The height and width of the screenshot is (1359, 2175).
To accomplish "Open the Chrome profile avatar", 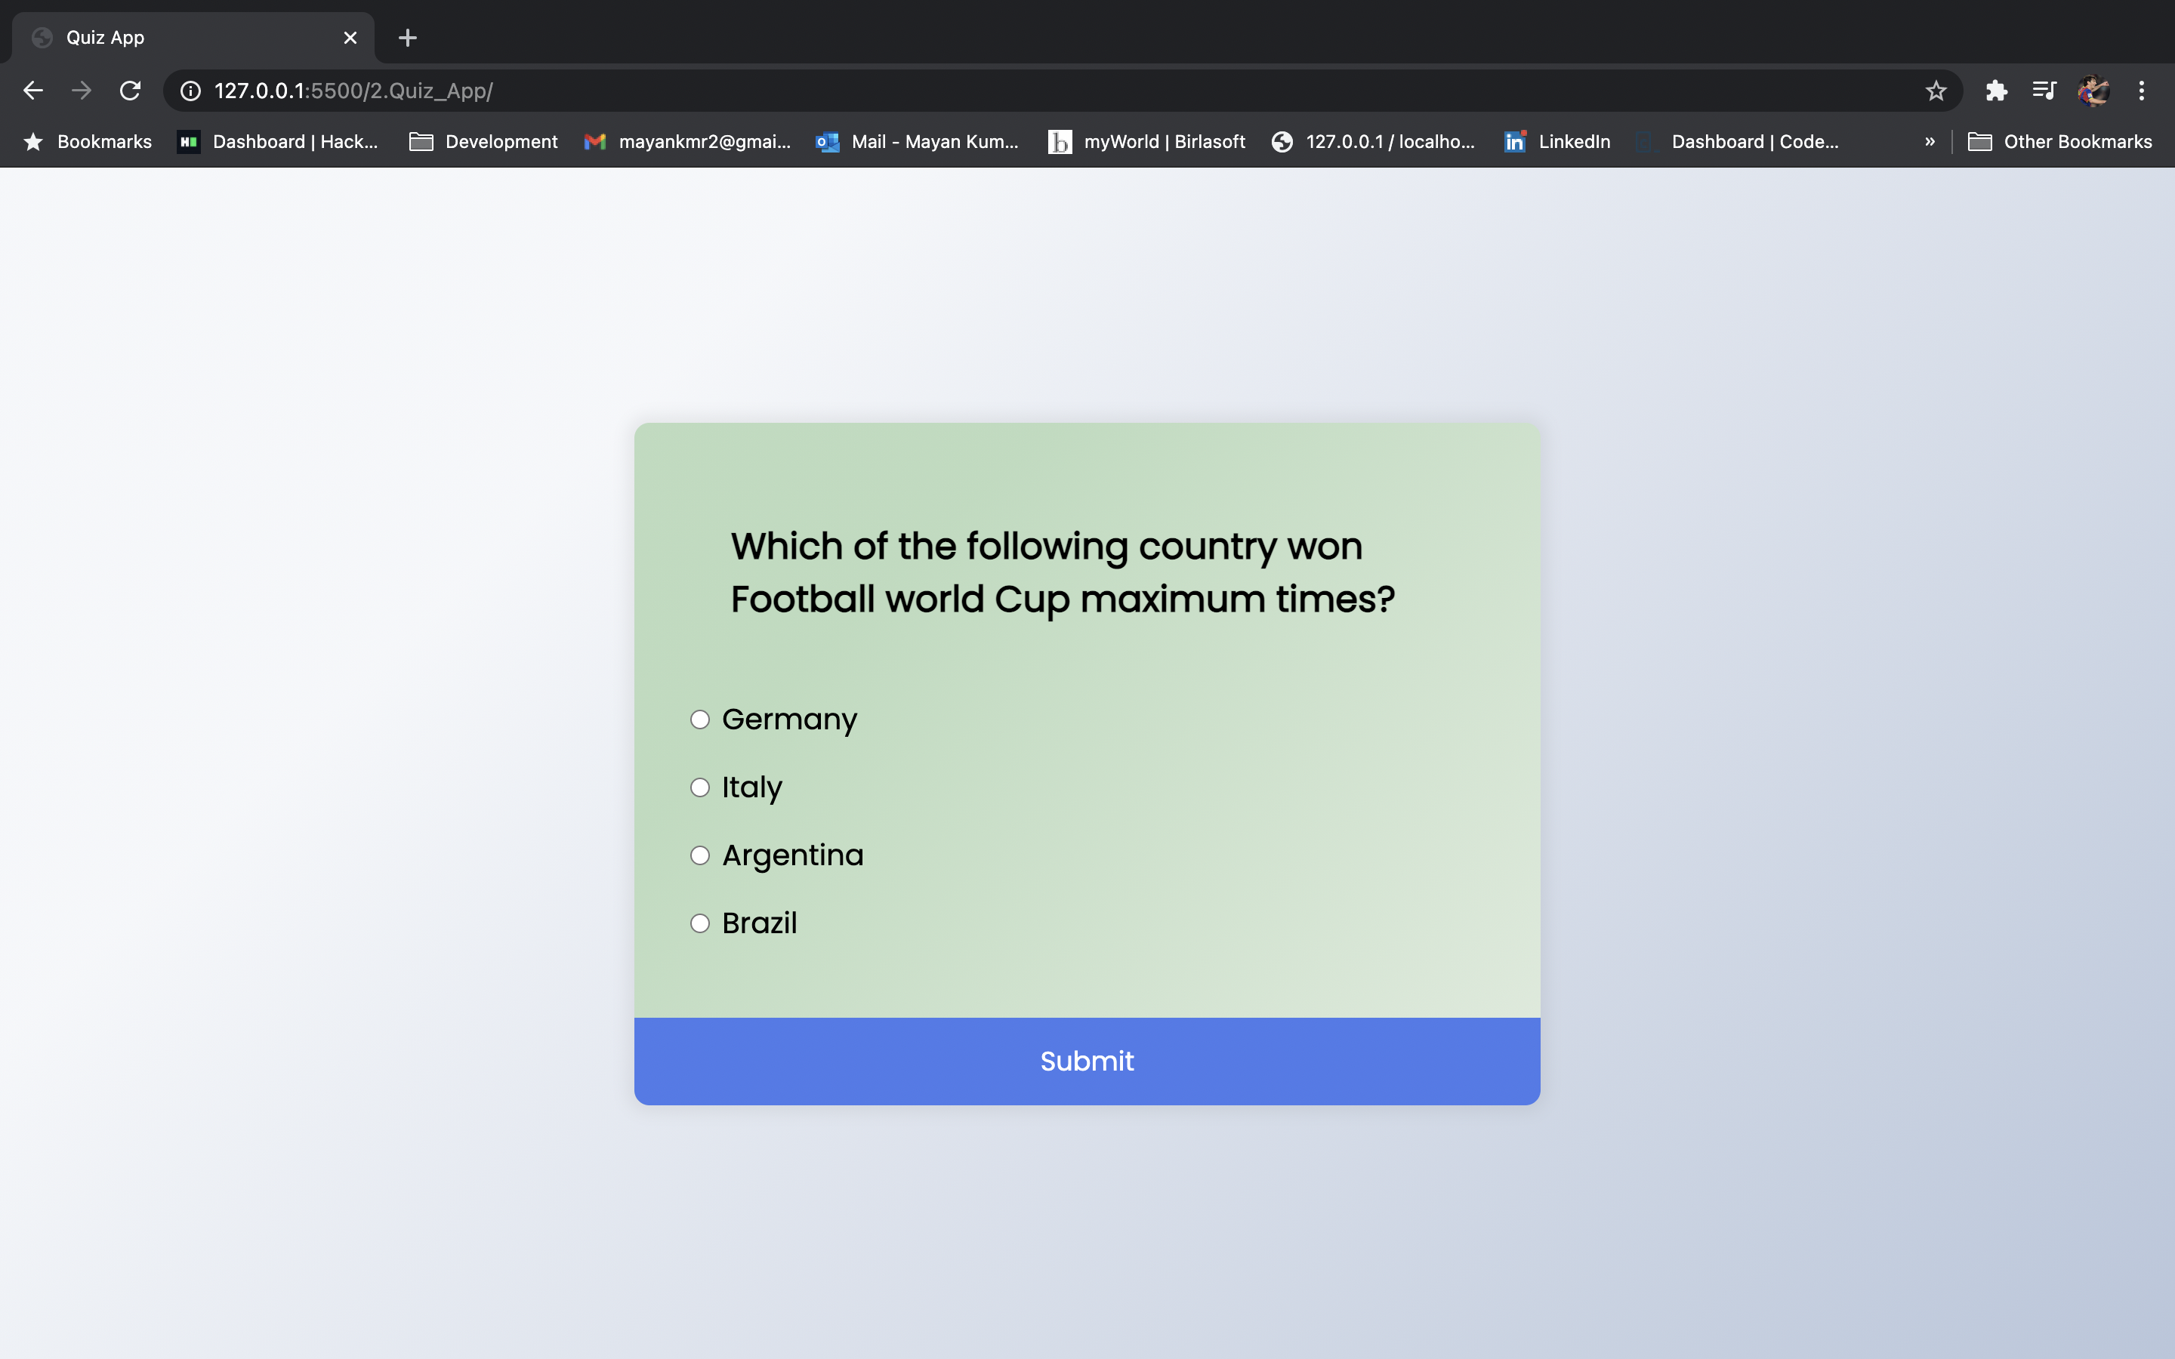I will (2093, 91).
